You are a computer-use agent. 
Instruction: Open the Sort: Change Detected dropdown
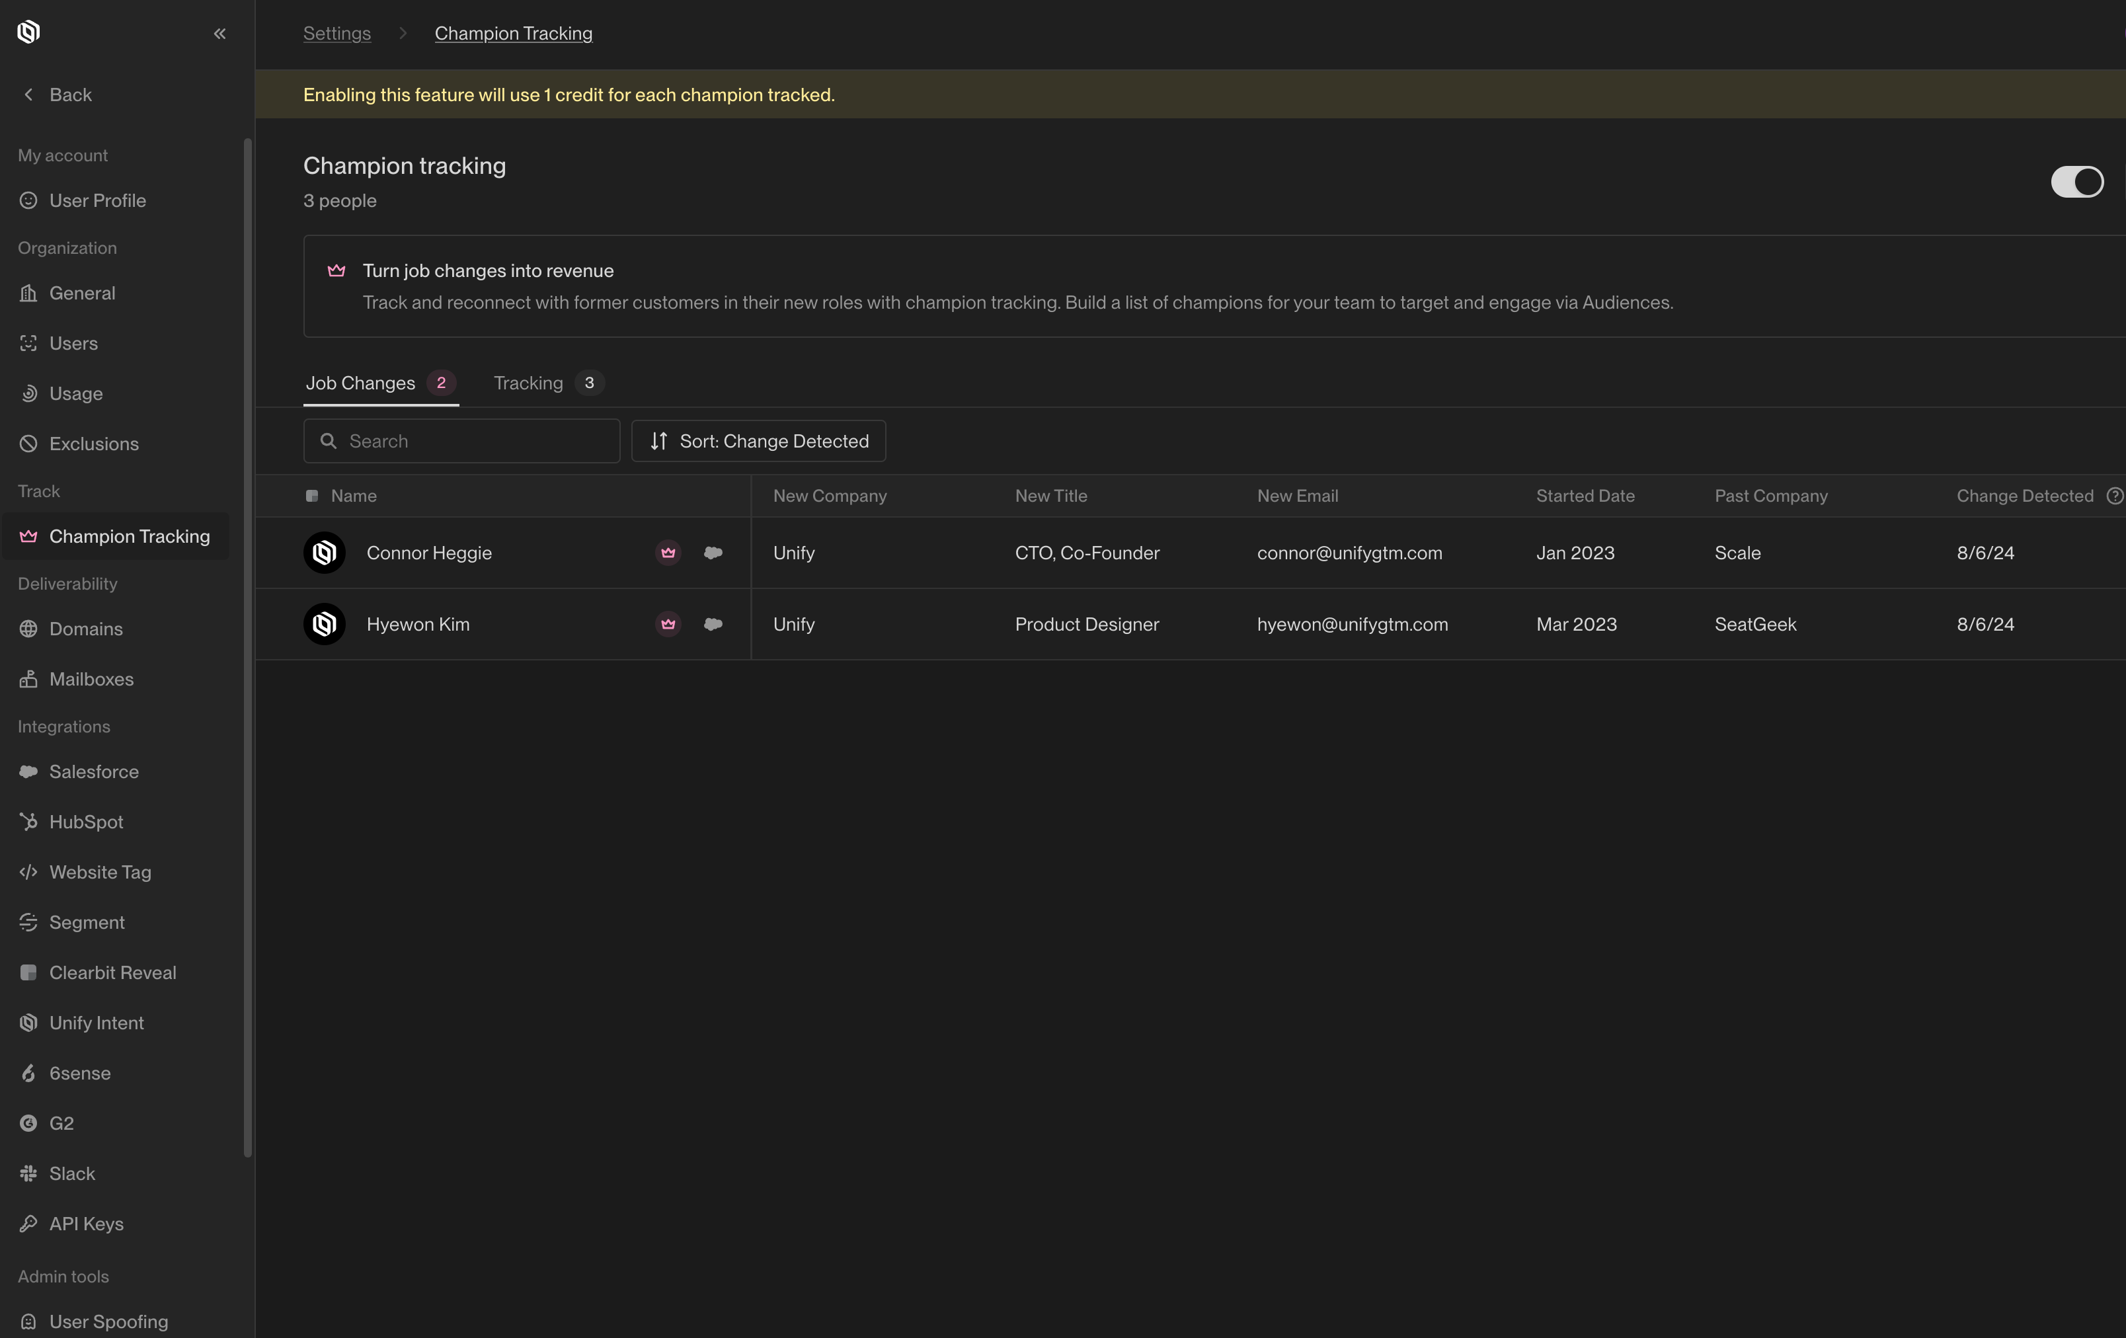[x=758, y=441]
